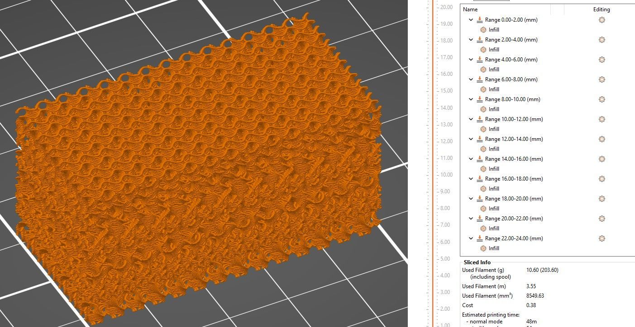
Task: Open editing gear for Range 0.00-2.00
Action: click(602, 20)
